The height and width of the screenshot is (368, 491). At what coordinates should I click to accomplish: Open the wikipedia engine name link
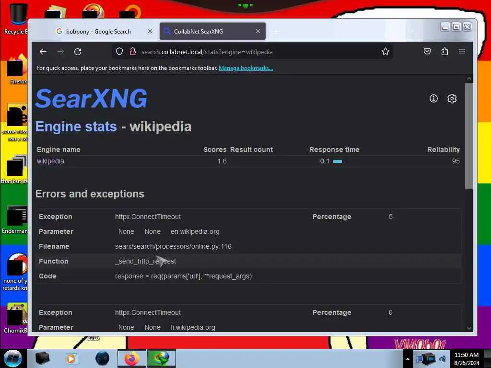(x=50, y=161)
